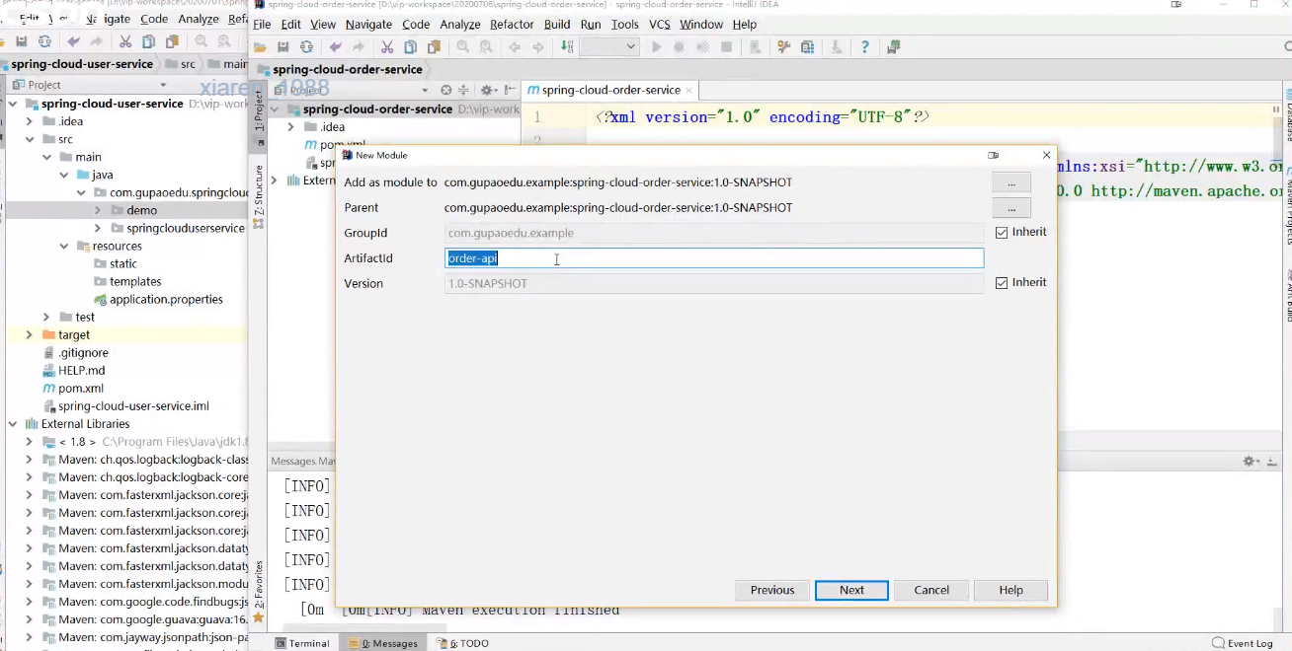The width and height of the screenshot is (1292, 651).
Task: Open Event Log in status bar
Action: click(x=1244, y=643)
